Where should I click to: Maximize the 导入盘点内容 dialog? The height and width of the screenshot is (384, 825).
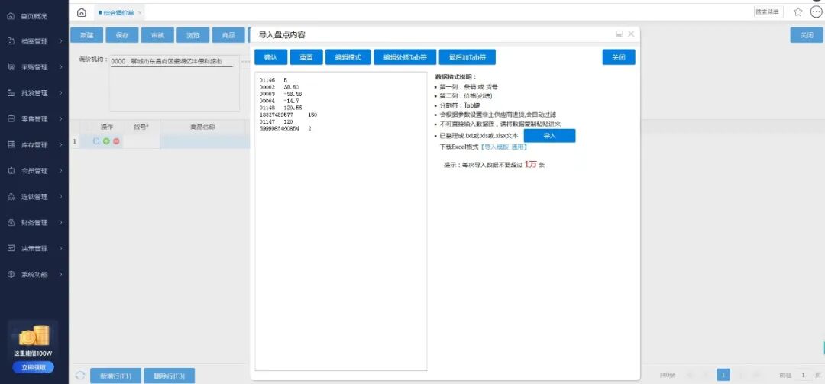(x=619, y=34)
